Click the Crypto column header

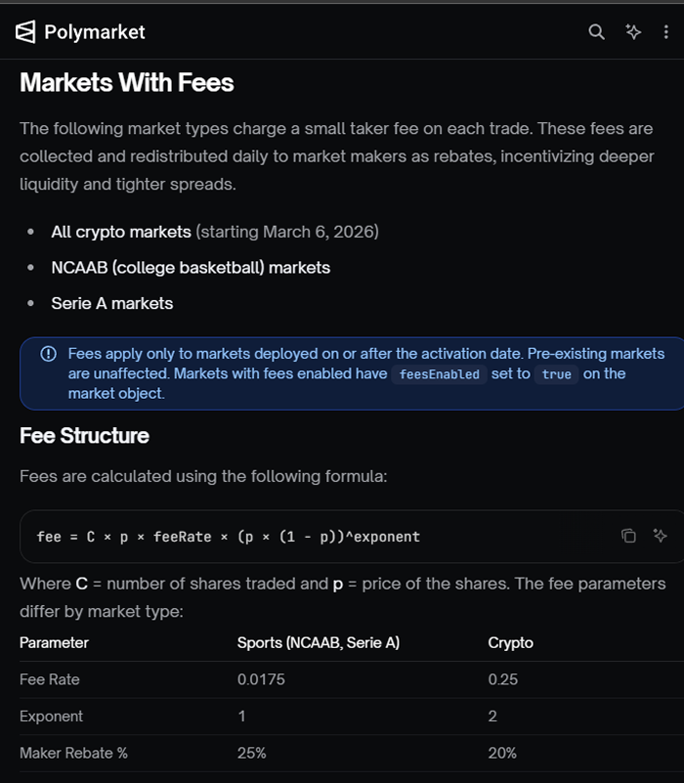tap(510, 642)
